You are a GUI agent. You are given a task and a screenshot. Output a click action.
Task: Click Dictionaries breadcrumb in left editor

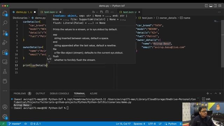pos(20,18)
